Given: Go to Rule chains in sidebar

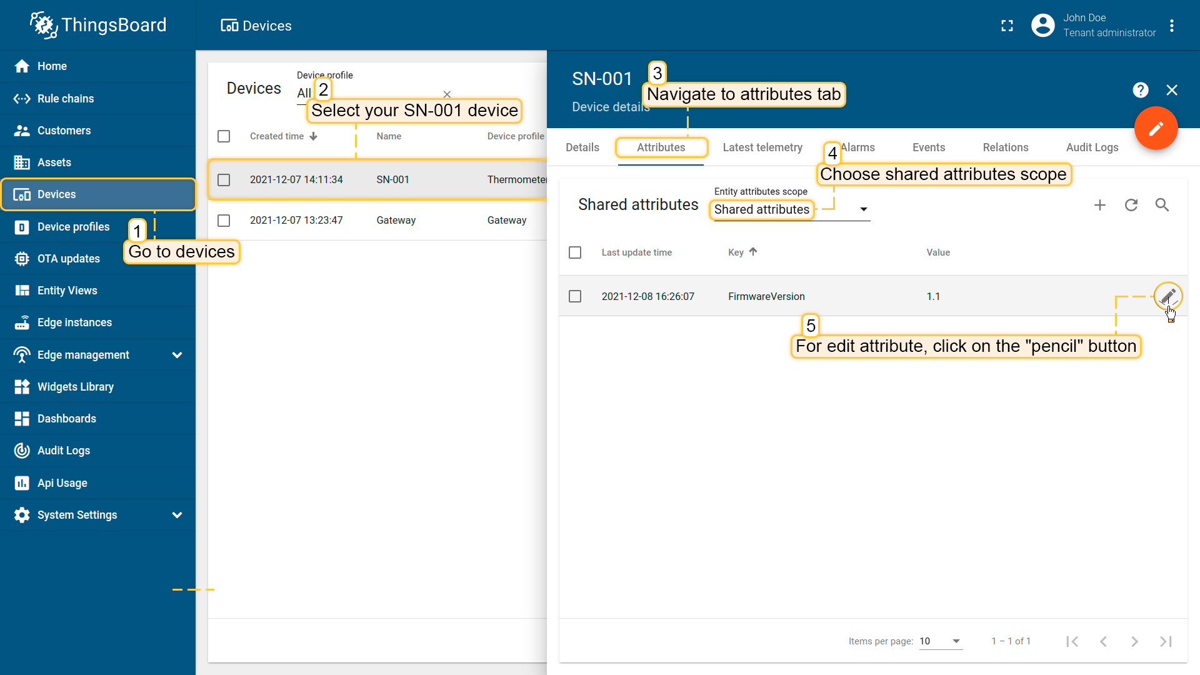Looking at the screenshot, I should 66,99.
